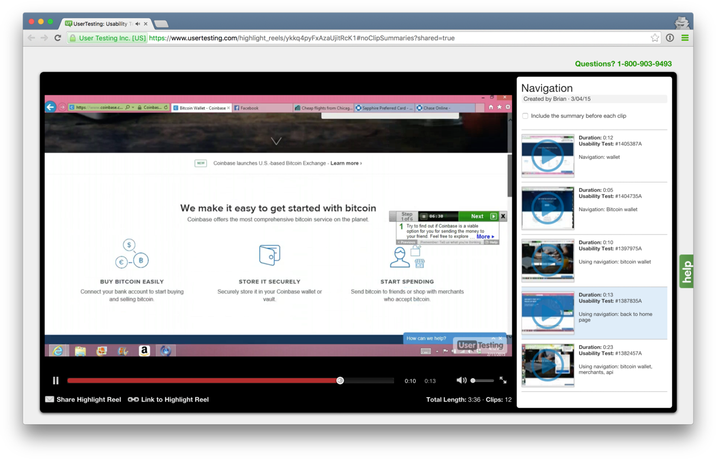Image resolution: width=716 pixels, height=459 pixels.
Task: Click the video progress bar handle
Action: click(x=340, y=380)
